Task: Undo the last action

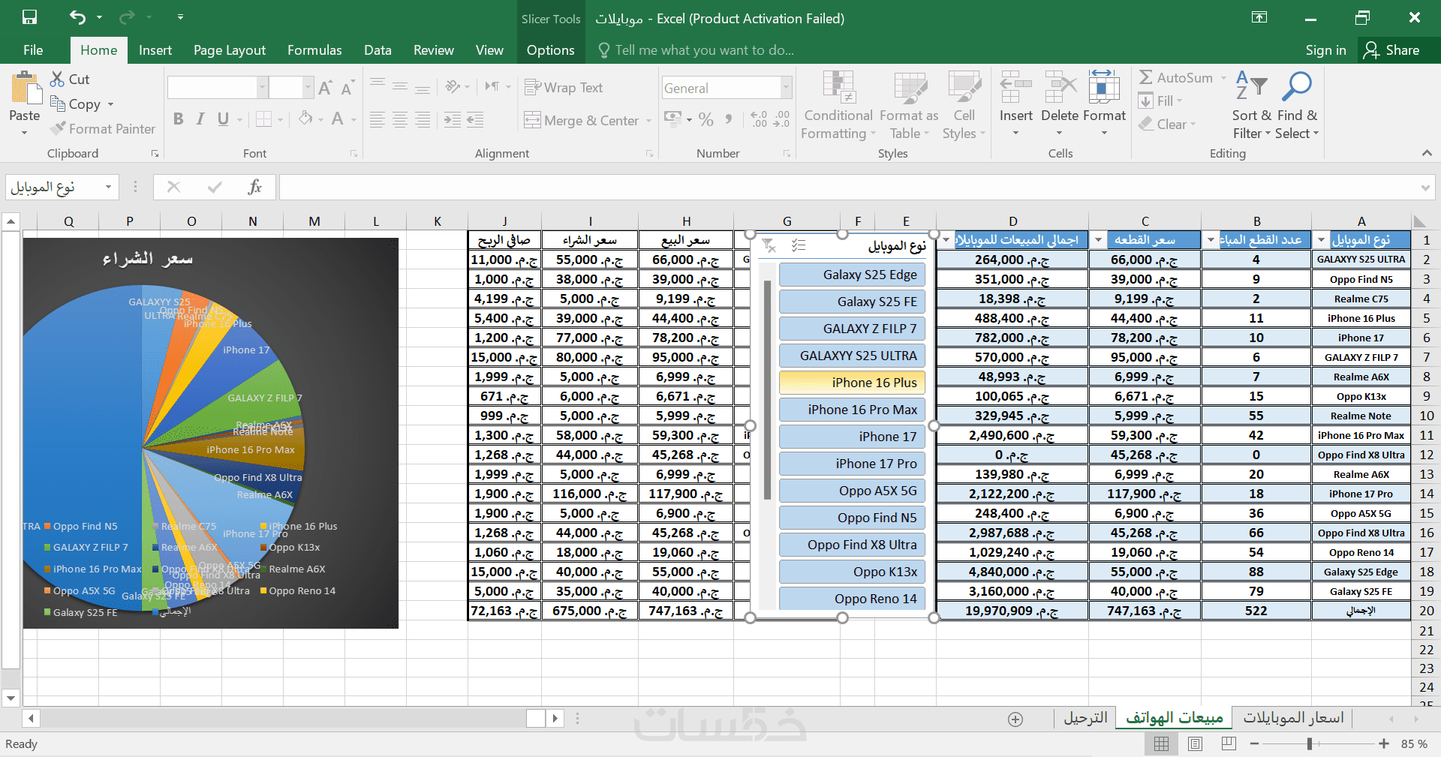Action: click(77, 17)
